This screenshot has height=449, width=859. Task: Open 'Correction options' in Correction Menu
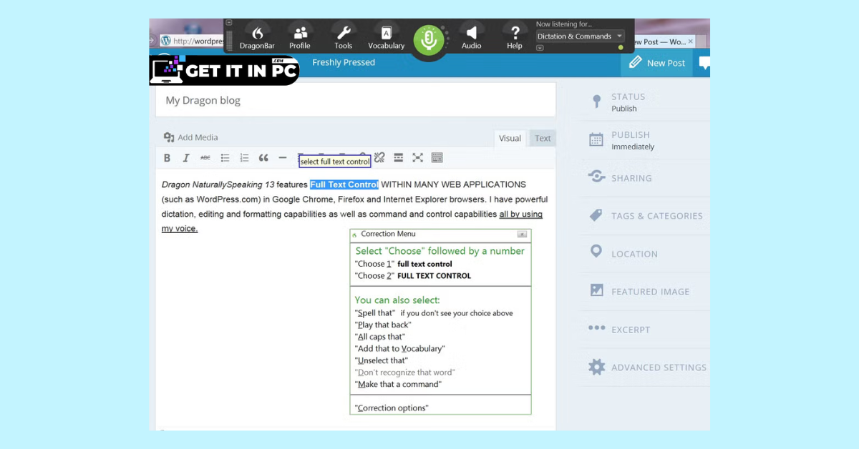point(392,408)
